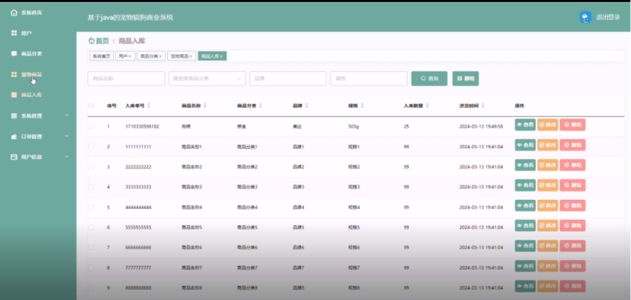This screenshot has width=631, height=300.
Task: Check the checkbox for row 2
Action: click(91, 147)
